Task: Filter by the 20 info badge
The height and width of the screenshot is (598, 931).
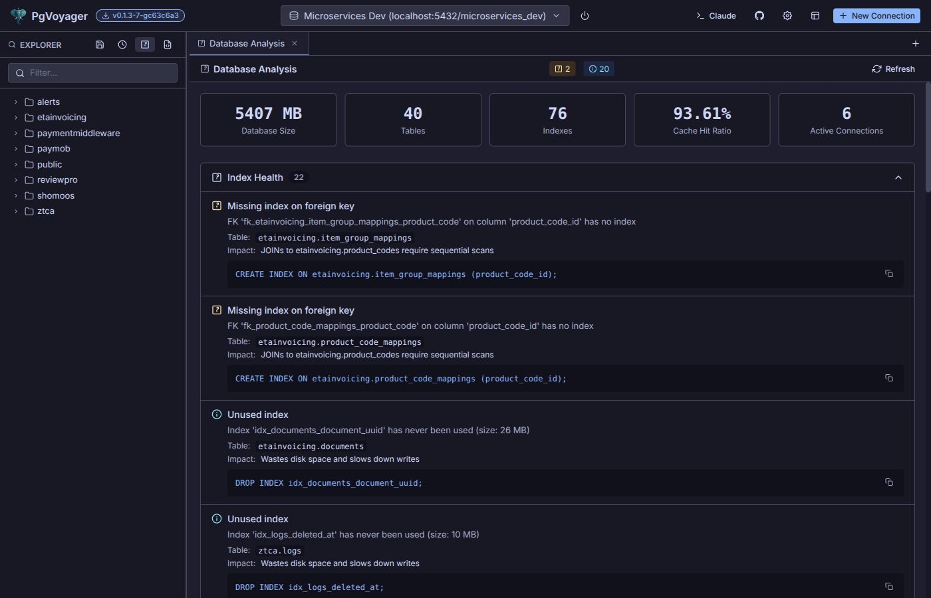Action: click(x=598, y=69)
